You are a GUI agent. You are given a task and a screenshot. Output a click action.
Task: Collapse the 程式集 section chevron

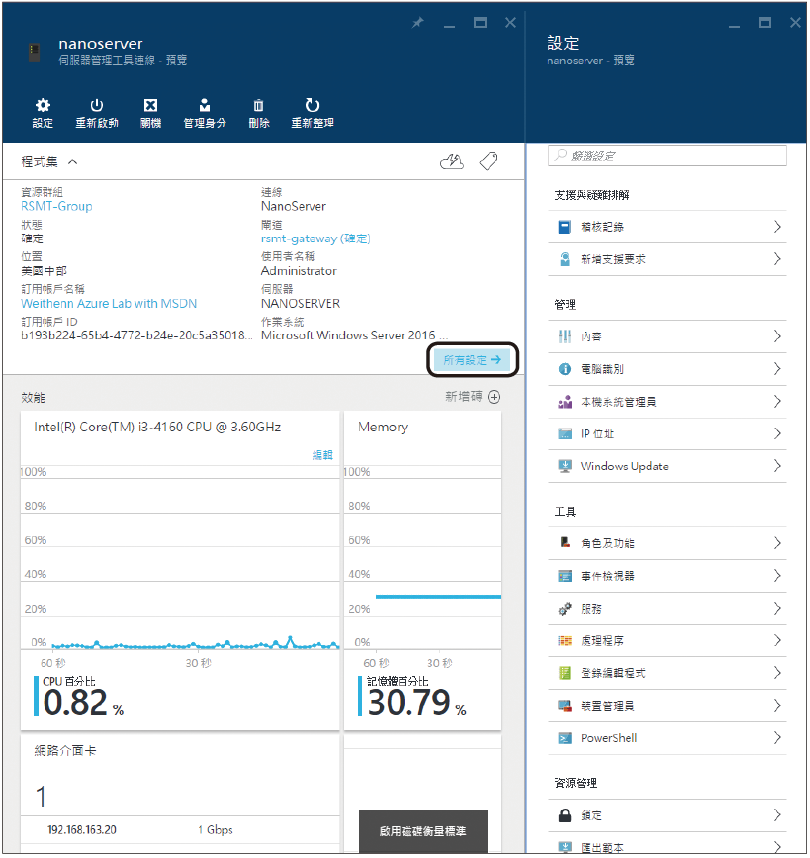coord(73,162)
